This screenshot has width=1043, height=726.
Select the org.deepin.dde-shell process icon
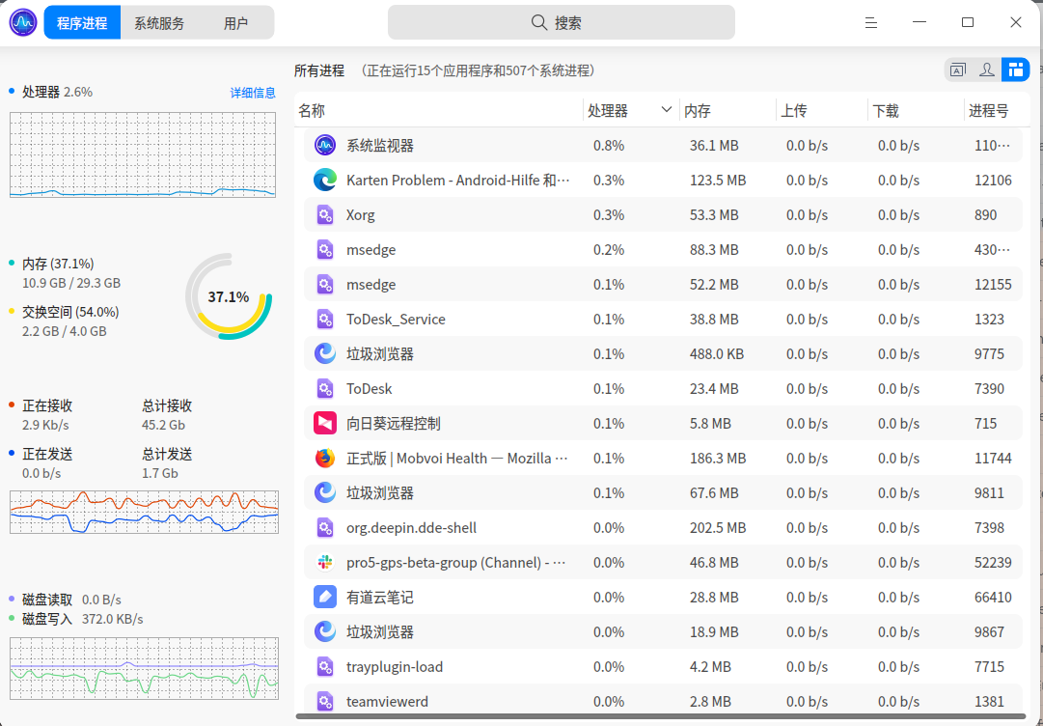pos(324,528)
